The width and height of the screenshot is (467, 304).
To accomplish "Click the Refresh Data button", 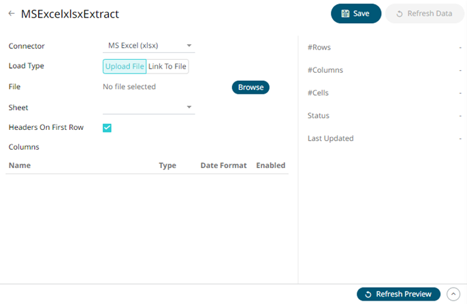I will click(x=424, y=14).
